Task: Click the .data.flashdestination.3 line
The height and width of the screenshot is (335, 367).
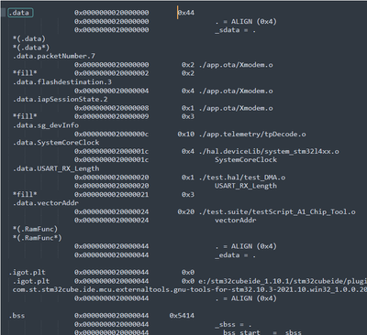Action: [x=62, y=82]
